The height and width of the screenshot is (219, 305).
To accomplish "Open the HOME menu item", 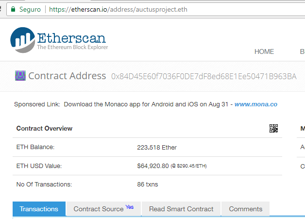I will (264, 51).
